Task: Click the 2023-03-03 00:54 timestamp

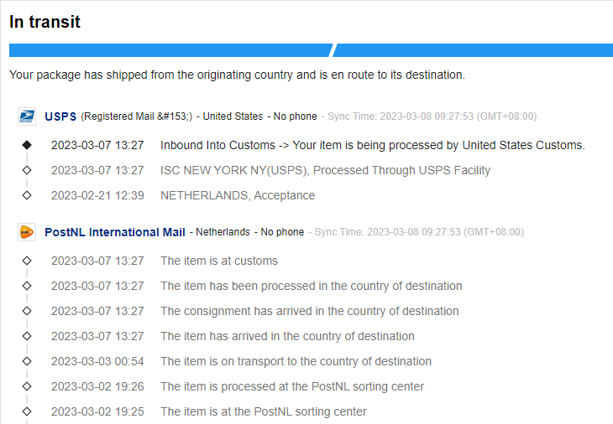Action: click(x=97, y=361)
